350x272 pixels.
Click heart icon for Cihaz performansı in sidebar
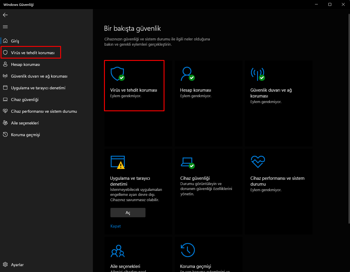point(5,111)
